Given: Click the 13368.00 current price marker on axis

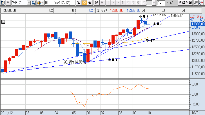Looking at the screenshot, I should 197,24.
